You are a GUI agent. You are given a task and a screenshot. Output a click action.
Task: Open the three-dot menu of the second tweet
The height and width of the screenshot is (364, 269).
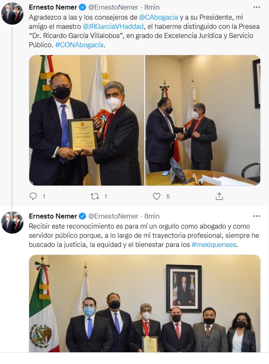[256, 216]
